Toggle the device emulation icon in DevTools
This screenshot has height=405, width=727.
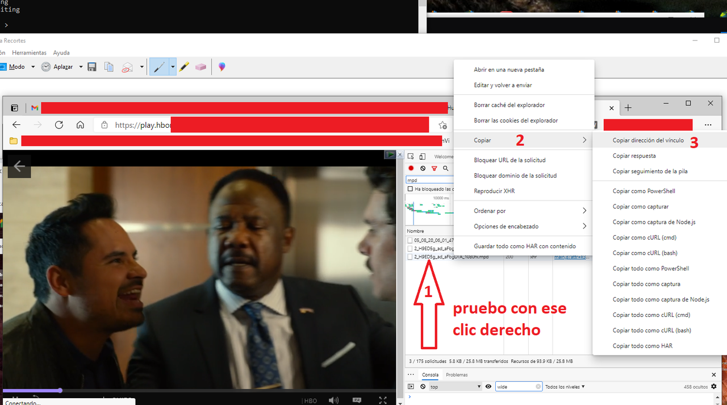click(422, 157)
